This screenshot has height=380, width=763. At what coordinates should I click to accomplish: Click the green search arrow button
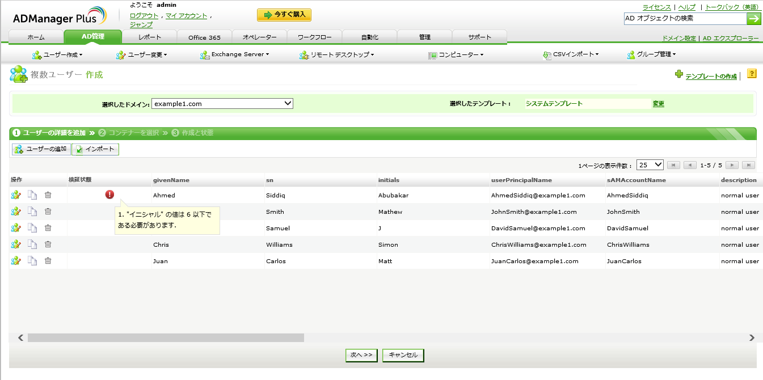coord(754,19)
